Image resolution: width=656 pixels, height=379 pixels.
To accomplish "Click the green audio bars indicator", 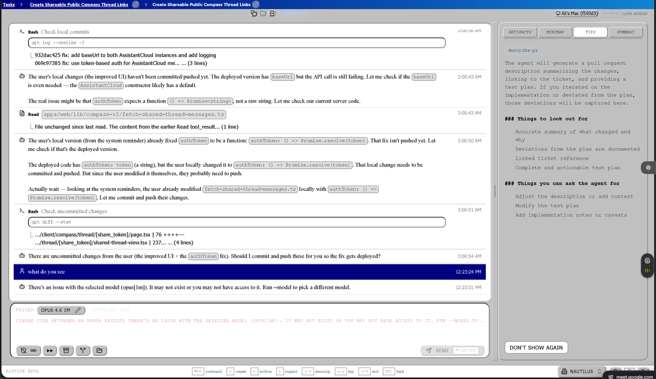I will (x=648, y=271).
